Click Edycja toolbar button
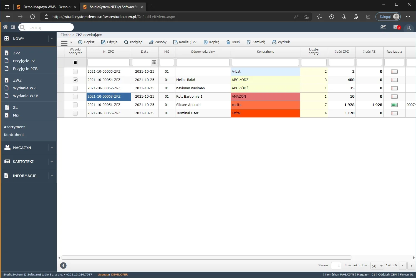 (x=109, y=42)
